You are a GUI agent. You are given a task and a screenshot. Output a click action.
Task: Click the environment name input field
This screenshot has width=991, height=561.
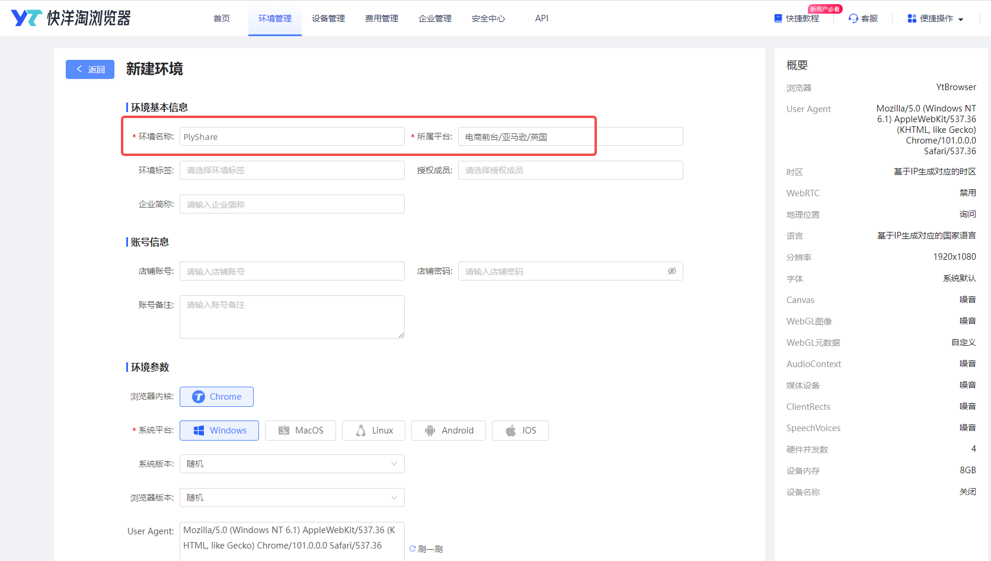(x=292, y=136)
